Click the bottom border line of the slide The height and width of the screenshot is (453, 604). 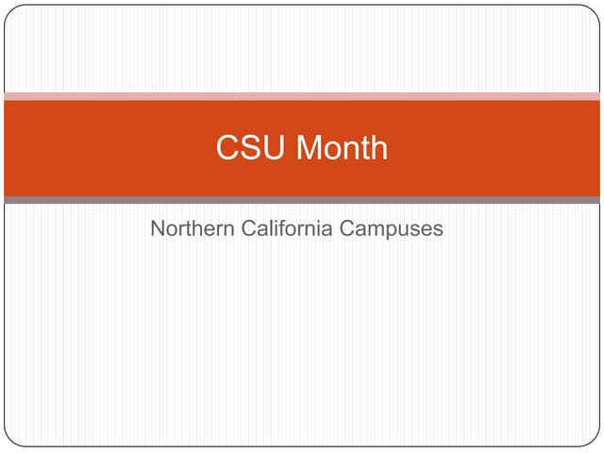coord(302,445)
